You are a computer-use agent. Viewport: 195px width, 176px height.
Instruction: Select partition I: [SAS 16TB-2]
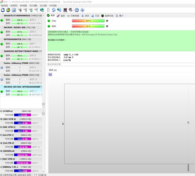(21, 161)
